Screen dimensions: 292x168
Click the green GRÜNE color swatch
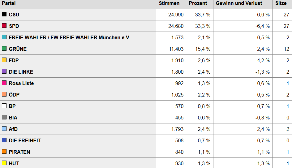click(x=4, y=49)
